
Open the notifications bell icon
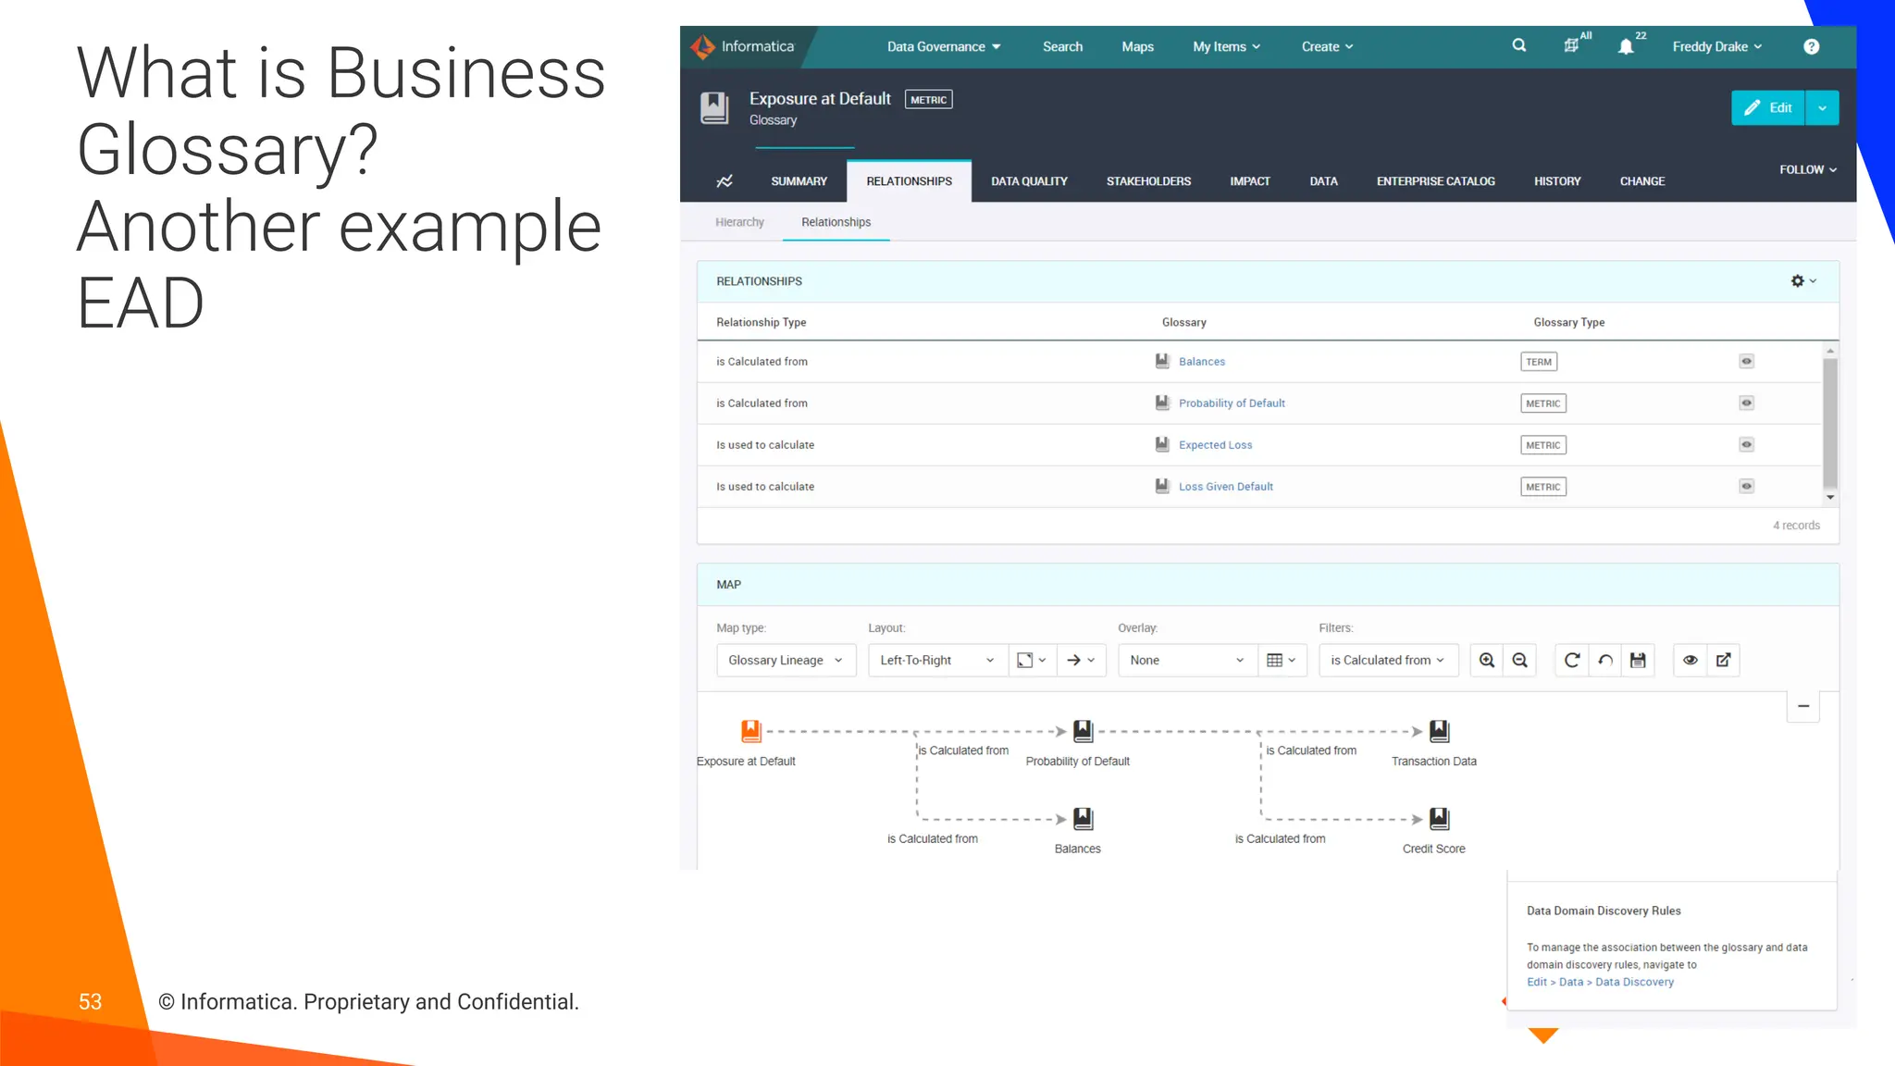1626,46
